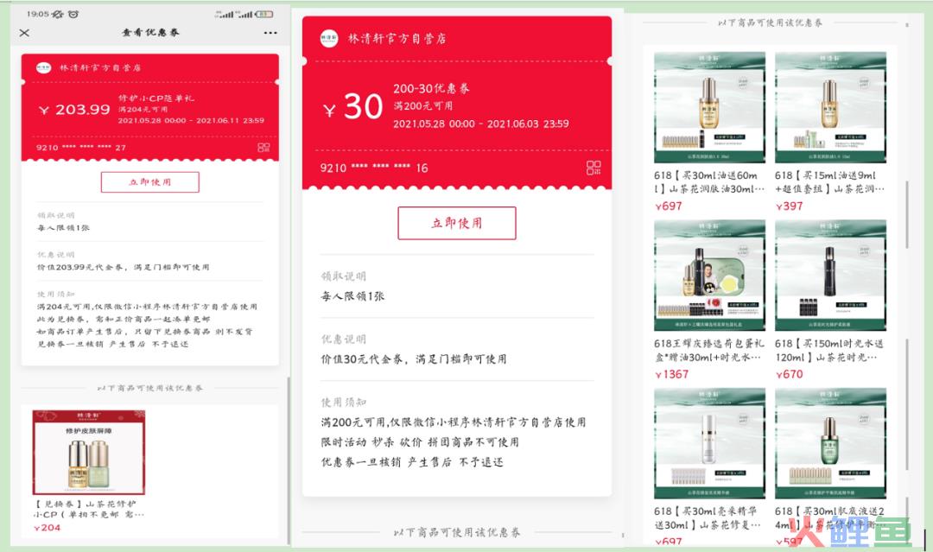
Task: Open the 618王辉皮臻选荷包蛋礼盒 product title
Action: pyautogui.click(x=709, y=351)
